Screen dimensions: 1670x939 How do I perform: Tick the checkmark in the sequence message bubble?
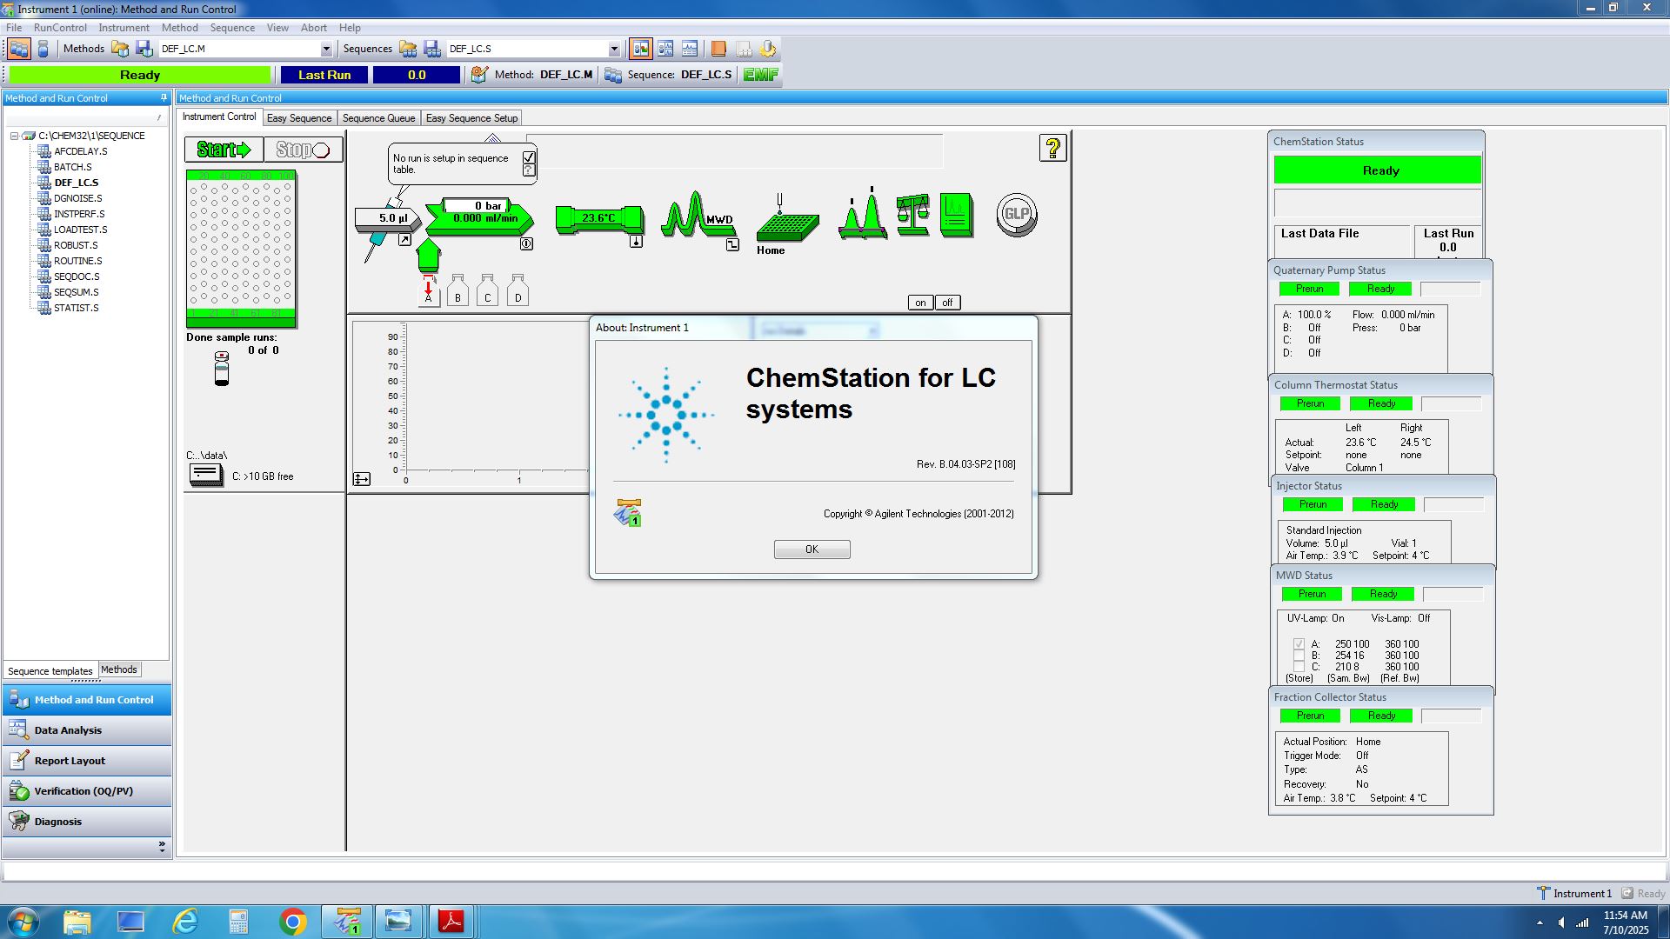point(529,157)
